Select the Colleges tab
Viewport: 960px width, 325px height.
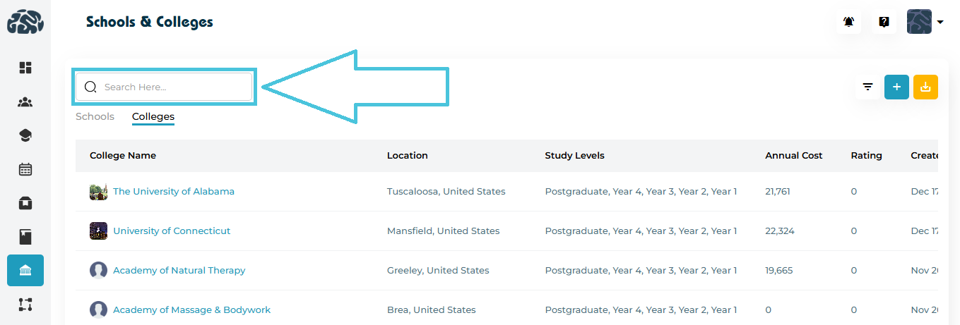(153, 116)
